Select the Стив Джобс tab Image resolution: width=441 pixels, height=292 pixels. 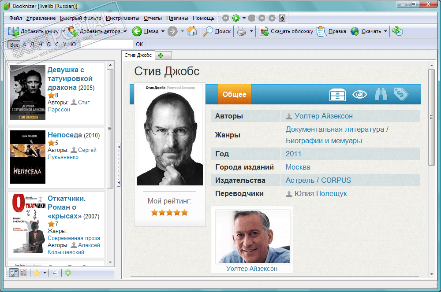pyautogui.click(x=138, y=55)
